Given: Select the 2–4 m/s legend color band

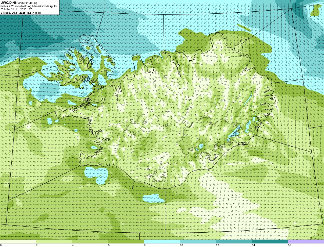Looking at the screenshot, I should click(54, 241).
